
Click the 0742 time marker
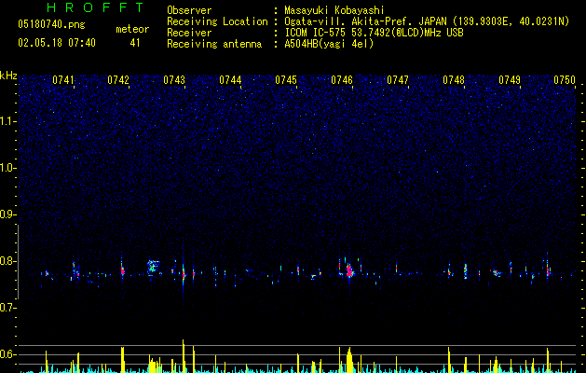[118, 80]
